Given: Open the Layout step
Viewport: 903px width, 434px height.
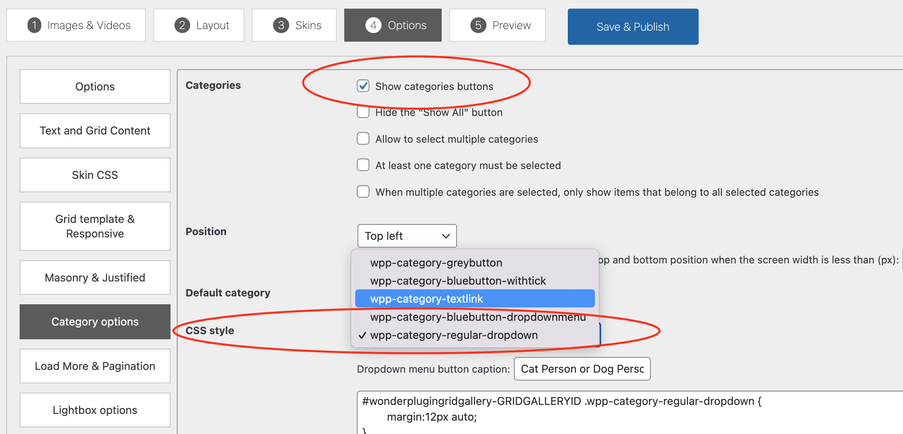Looking at the screenshot, I should click(x=199, y=25).
